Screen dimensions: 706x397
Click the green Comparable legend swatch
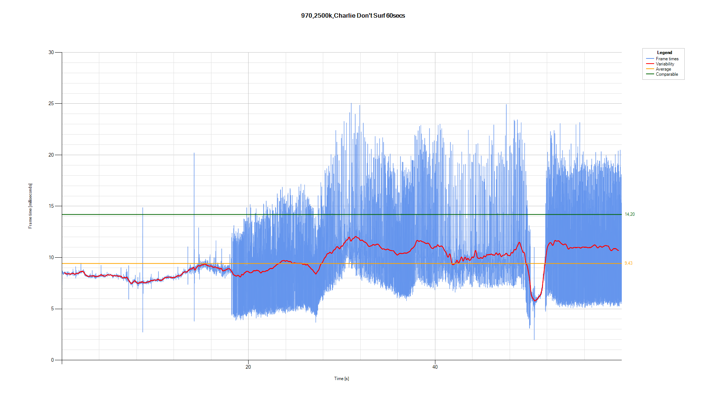coord(650,74)
